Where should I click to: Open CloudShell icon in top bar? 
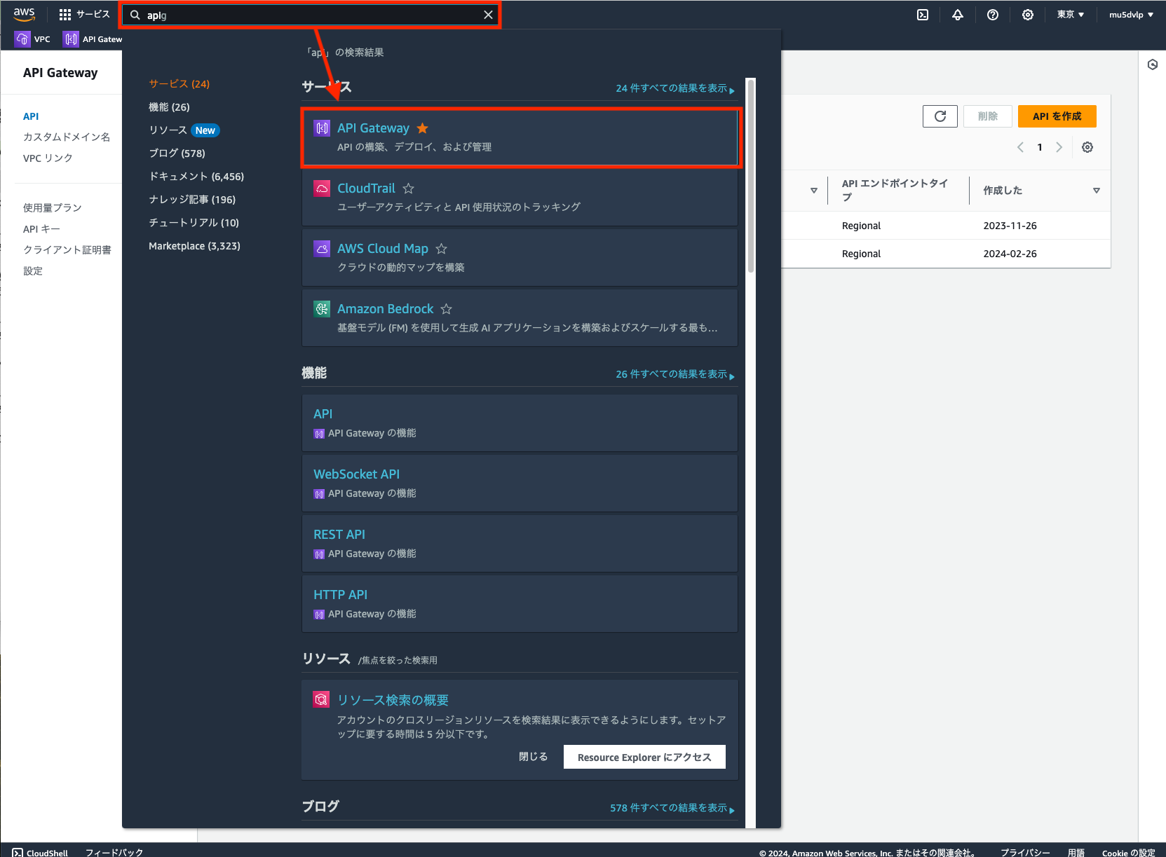(923, 15)
